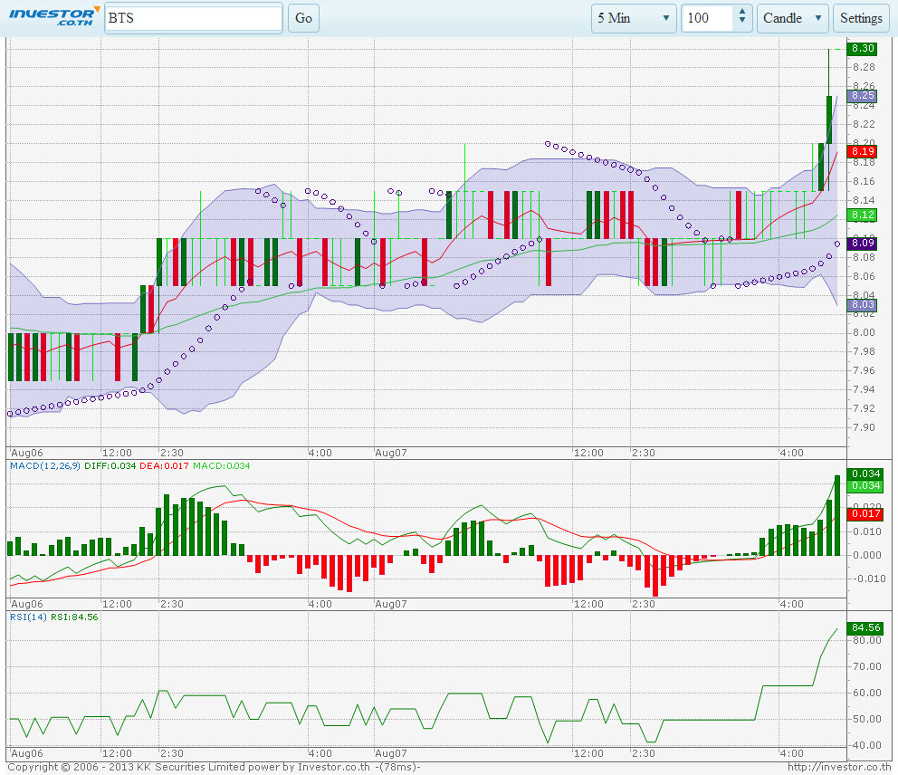Click the BTS symbol input field
This screenshot has width=898, height=775.
194,18
